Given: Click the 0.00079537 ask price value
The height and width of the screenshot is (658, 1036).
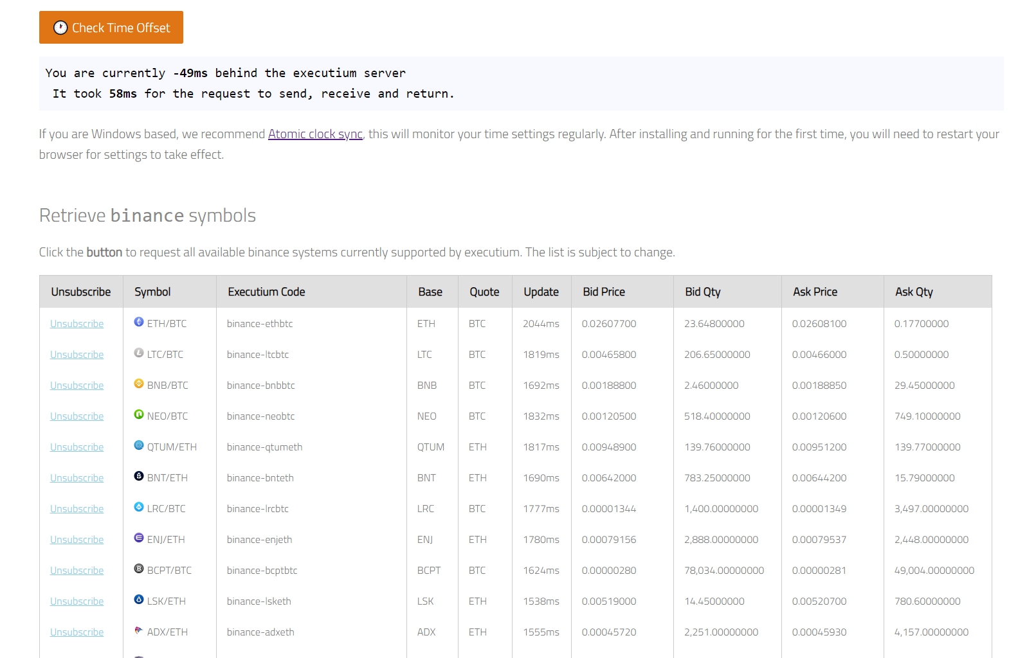Looking at the screenshot, I should (819, 540).
